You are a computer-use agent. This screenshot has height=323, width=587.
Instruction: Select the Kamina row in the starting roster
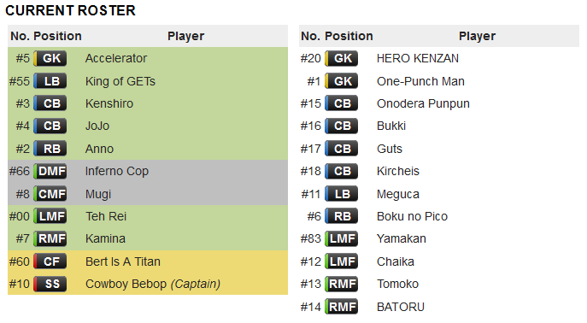click(x=148, y=238)
